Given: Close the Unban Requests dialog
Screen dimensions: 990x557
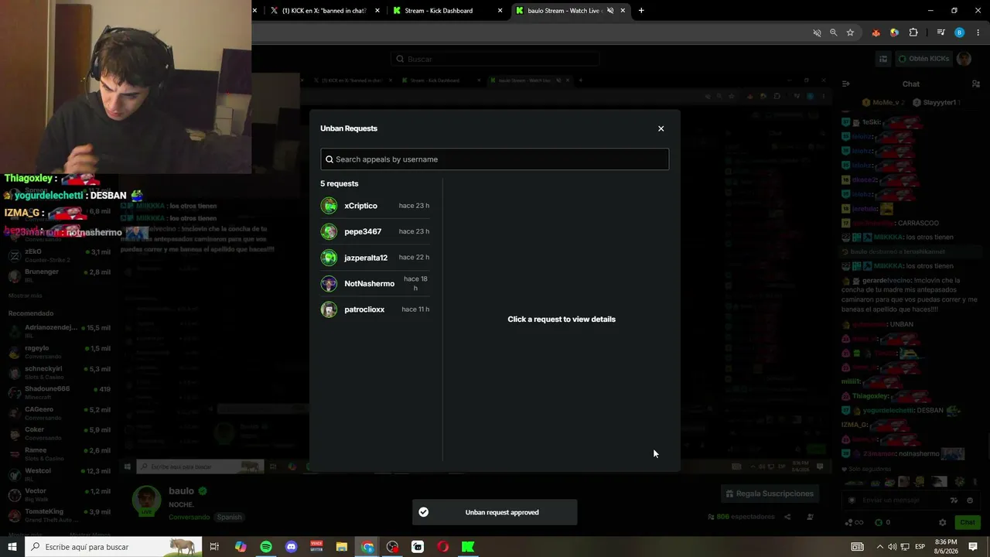Looking at the screenshot, I should click(661, 128).
